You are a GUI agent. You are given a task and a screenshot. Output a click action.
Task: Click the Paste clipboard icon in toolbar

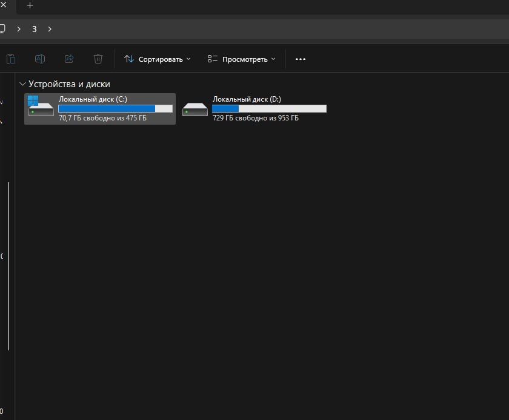[11, 59]
